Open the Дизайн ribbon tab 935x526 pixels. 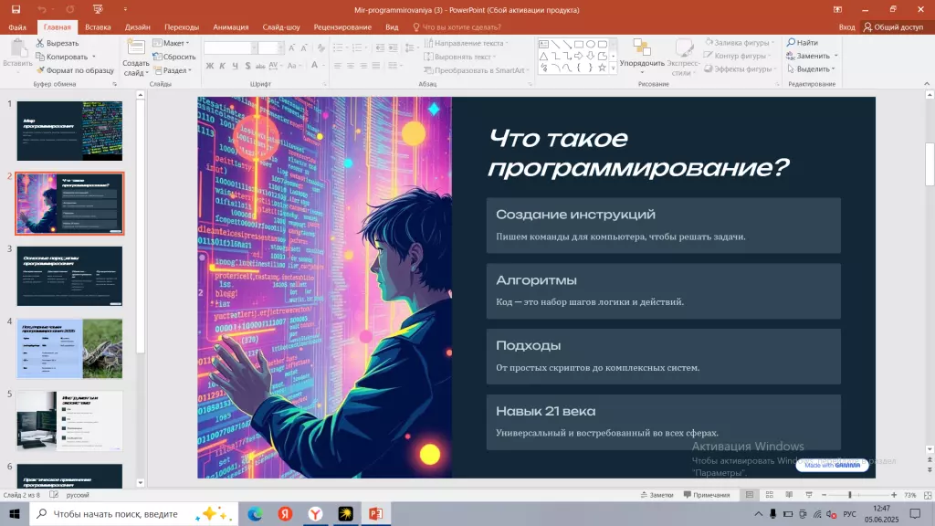139,26
